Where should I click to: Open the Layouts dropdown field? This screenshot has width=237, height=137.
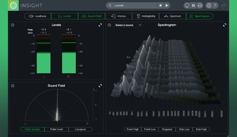click(132, 5)
